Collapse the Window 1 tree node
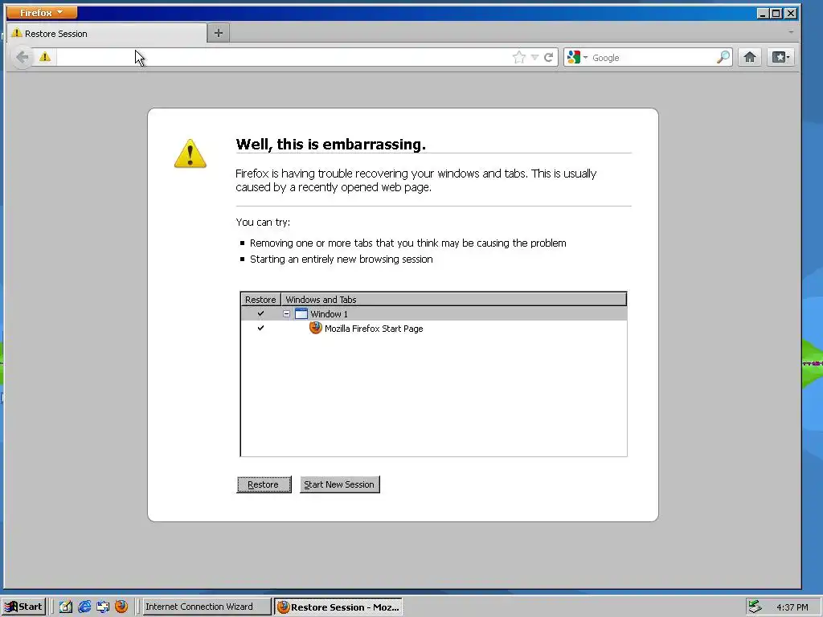This screenshot has width=823, height=617. coord(287,314)
